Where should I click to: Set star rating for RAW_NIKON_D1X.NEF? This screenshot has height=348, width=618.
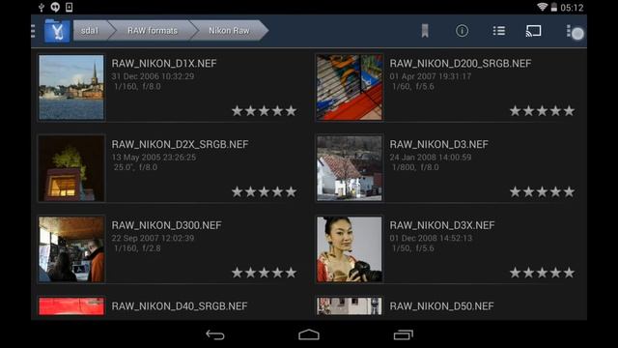(x=264, y=111)
